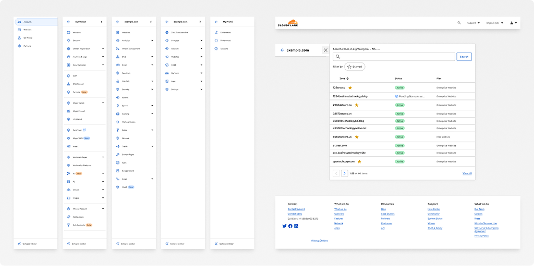Click the Web3 icon
This screenshot has width=534, height=266.
pos(118,187)
